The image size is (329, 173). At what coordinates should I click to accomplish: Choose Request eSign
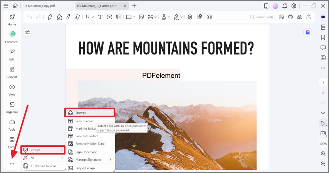pos(90,168)
